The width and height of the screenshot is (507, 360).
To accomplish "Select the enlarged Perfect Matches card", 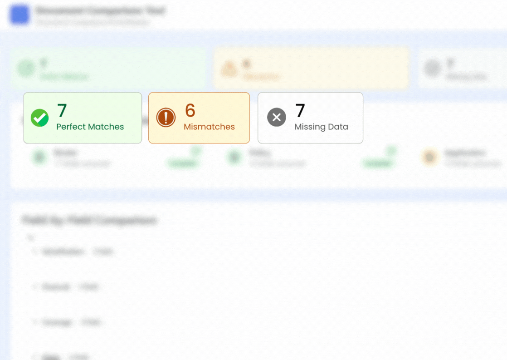I will point(83,118).
